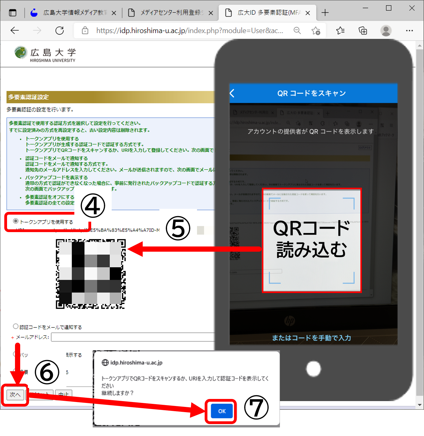
Task: Select 認証コードをメールで通知する radio button
Action: coord(16,326)
